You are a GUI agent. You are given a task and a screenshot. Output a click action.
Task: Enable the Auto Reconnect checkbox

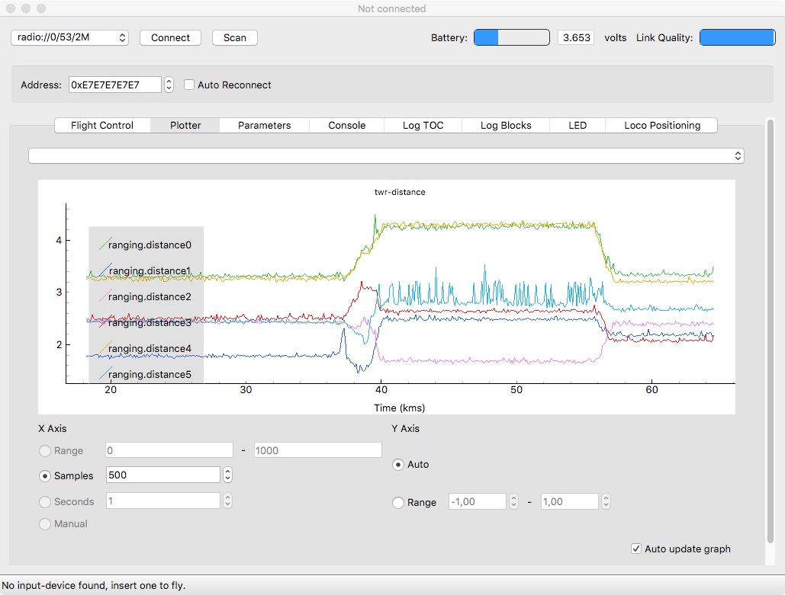[x=189, y=85]
